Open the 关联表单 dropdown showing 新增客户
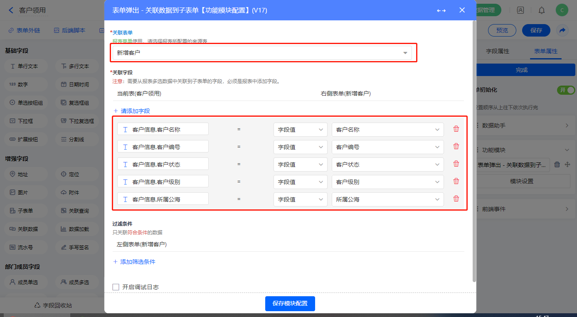 click(262, 53)
